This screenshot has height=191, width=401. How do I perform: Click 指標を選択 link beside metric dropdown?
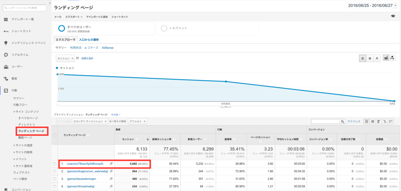pyautogui.click(x=87, y=58)
